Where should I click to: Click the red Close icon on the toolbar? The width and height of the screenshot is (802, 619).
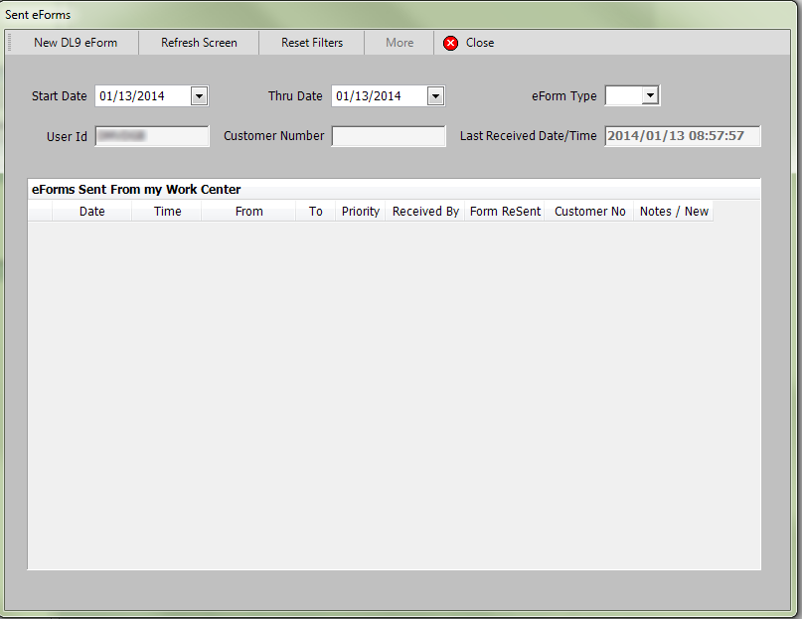point(451,43)
